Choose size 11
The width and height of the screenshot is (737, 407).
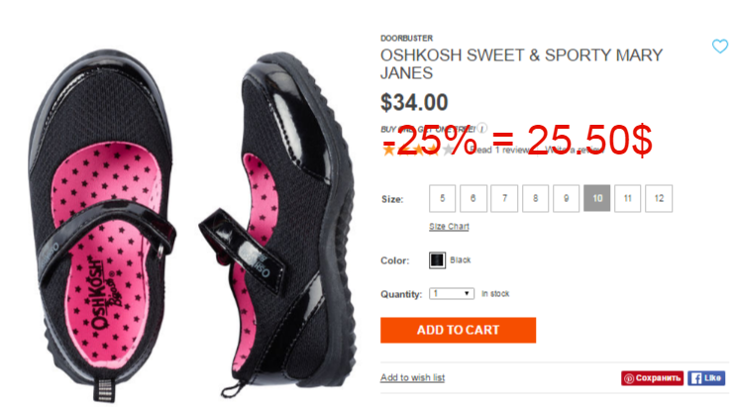coord(627,198)
